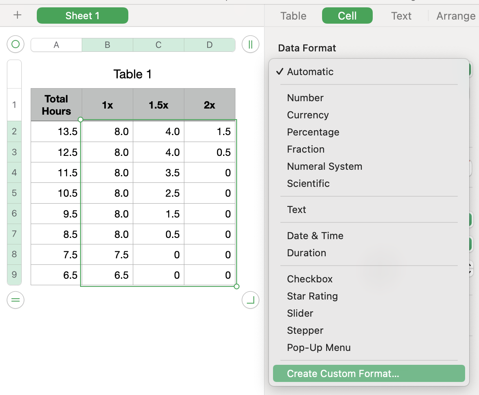Screen dimensions: 479x395
Task: Select the Sheet 1 tab
Action: click(x=82, y=16)
